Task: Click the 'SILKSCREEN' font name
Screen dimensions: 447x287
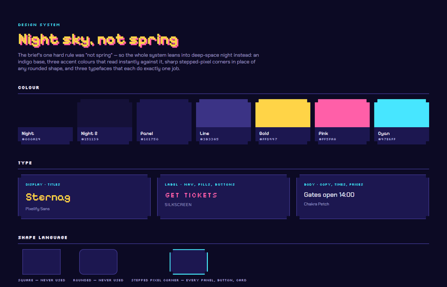Action: (178, 205)
